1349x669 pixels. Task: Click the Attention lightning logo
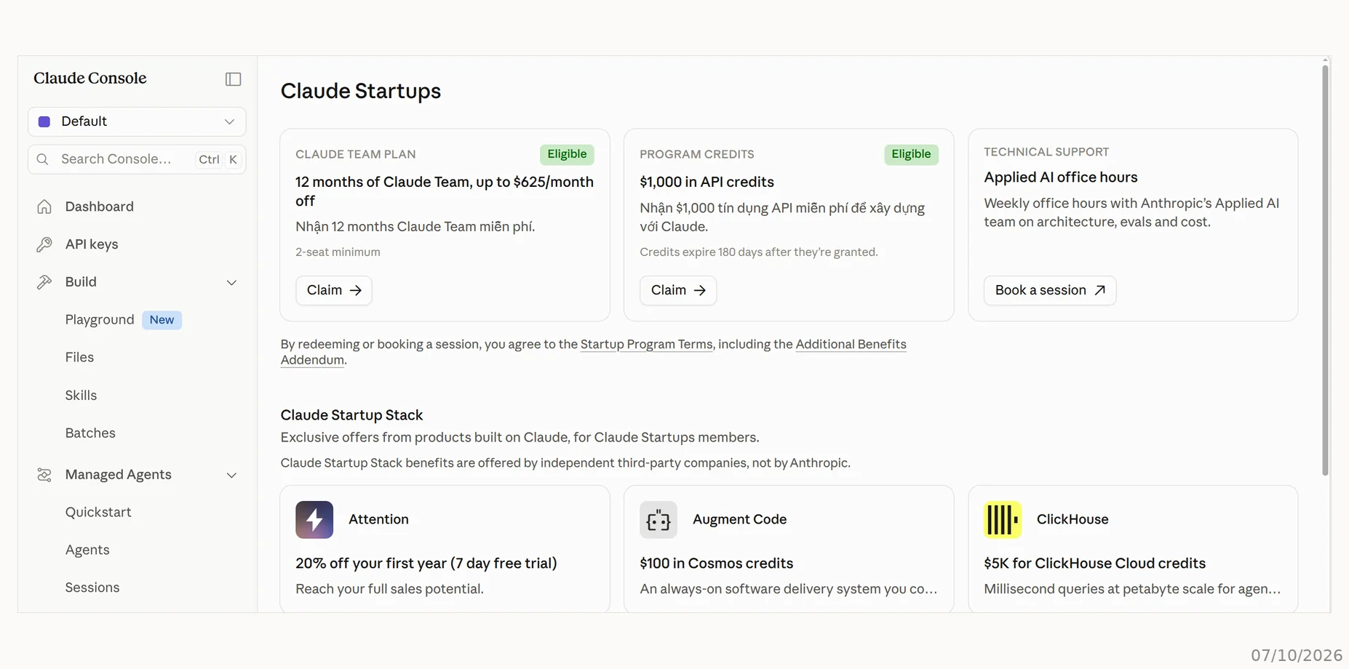pyautogui.click(x=314, y=519)
